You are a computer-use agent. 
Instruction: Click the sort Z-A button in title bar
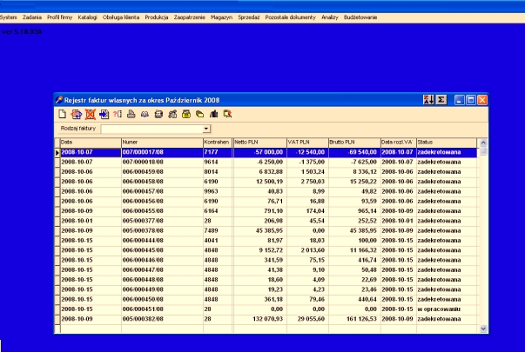428,100
